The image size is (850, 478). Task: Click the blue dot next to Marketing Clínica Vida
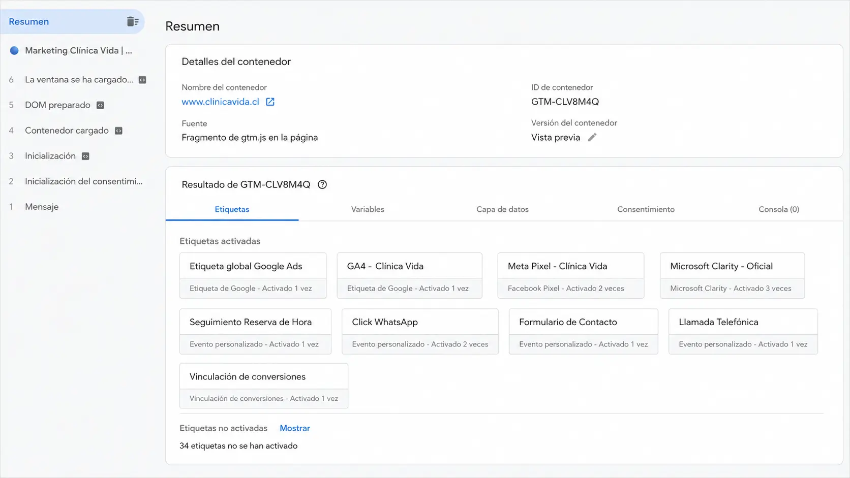click(x=14, y=50)
